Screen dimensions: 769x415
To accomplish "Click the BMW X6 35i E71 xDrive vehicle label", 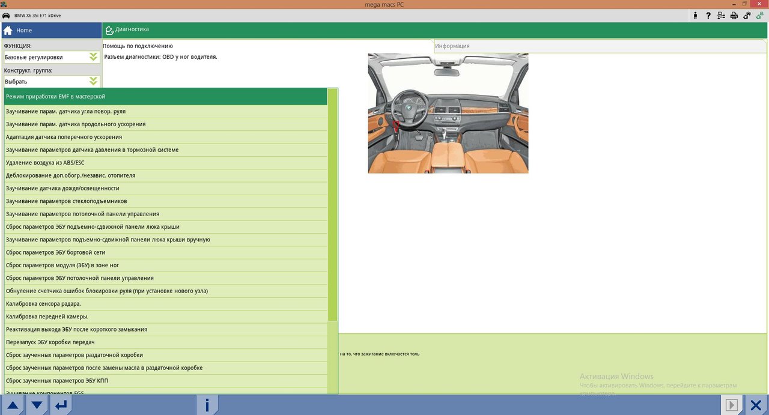I will (37, 16).
